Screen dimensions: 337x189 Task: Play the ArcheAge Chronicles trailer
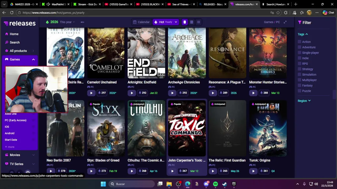(x=172, y=93)
